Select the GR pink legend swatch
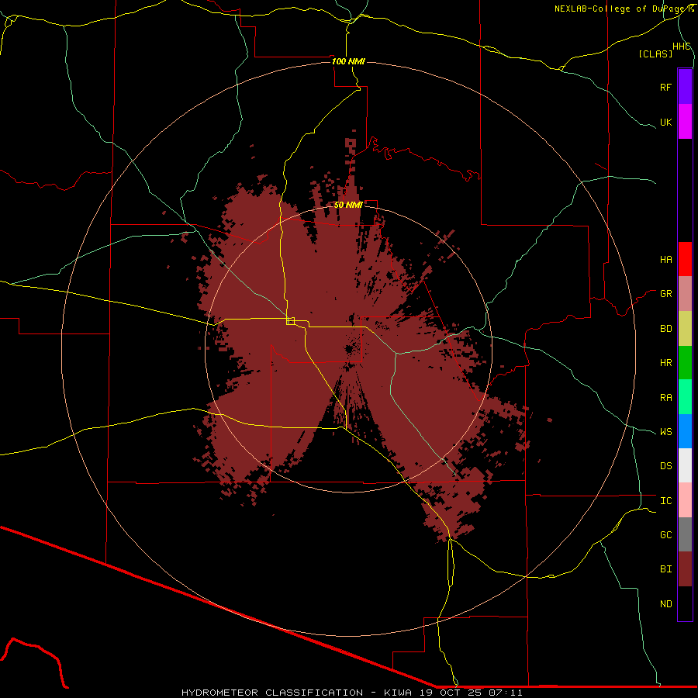This screenshot has height=698, width=698. [685, 294]
